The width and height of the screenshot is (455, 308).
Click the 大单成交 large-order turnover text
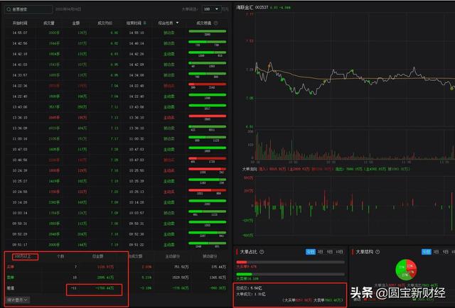[251, 294]
